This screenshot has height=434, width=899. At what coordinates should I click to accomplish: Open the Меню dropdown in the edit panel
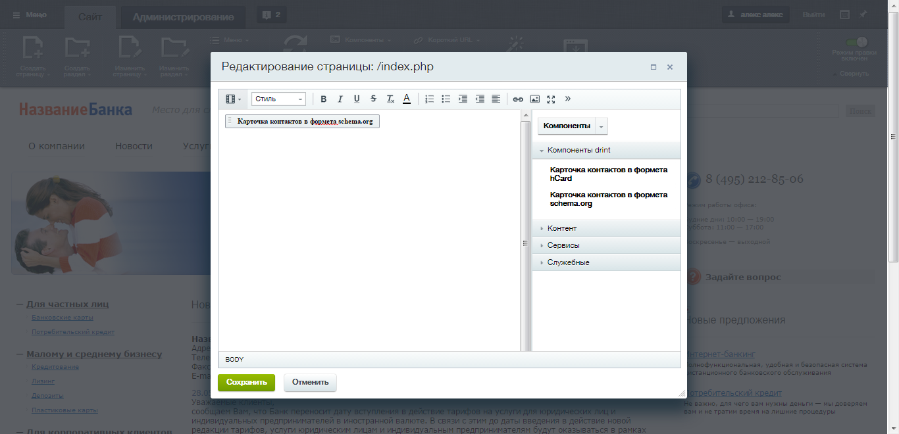pyautogui.click(x=230, y=39)
